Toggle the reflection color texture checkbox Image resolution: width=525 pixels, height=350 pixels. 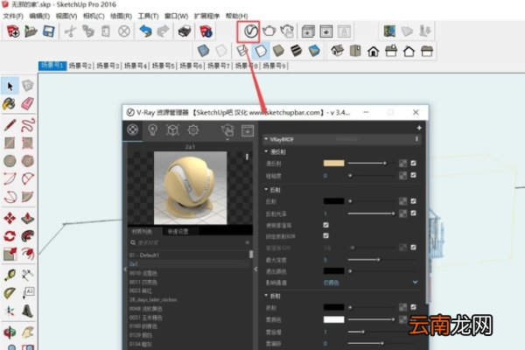[x=414, y=201]
